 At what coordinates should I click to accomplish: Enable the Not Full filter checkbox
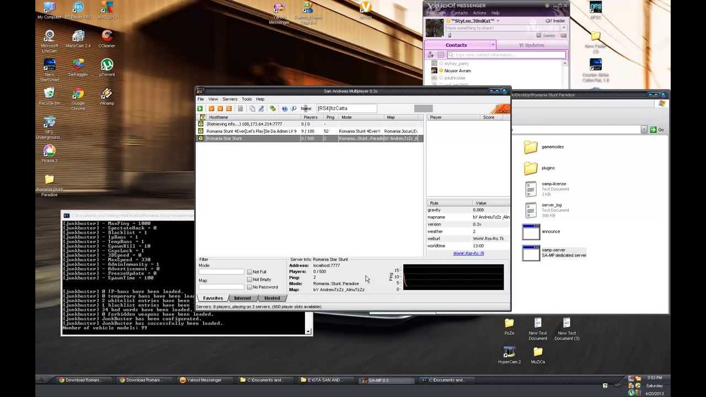click(249, 272)
